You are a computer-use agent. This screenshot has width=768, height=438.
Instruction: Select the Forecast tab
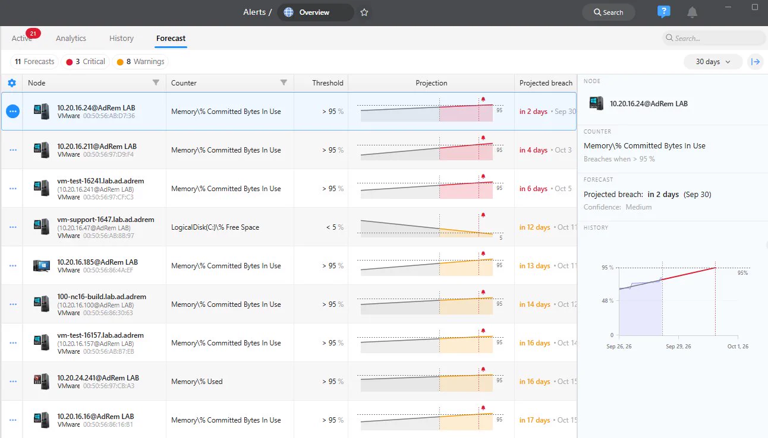click(171, 39)
